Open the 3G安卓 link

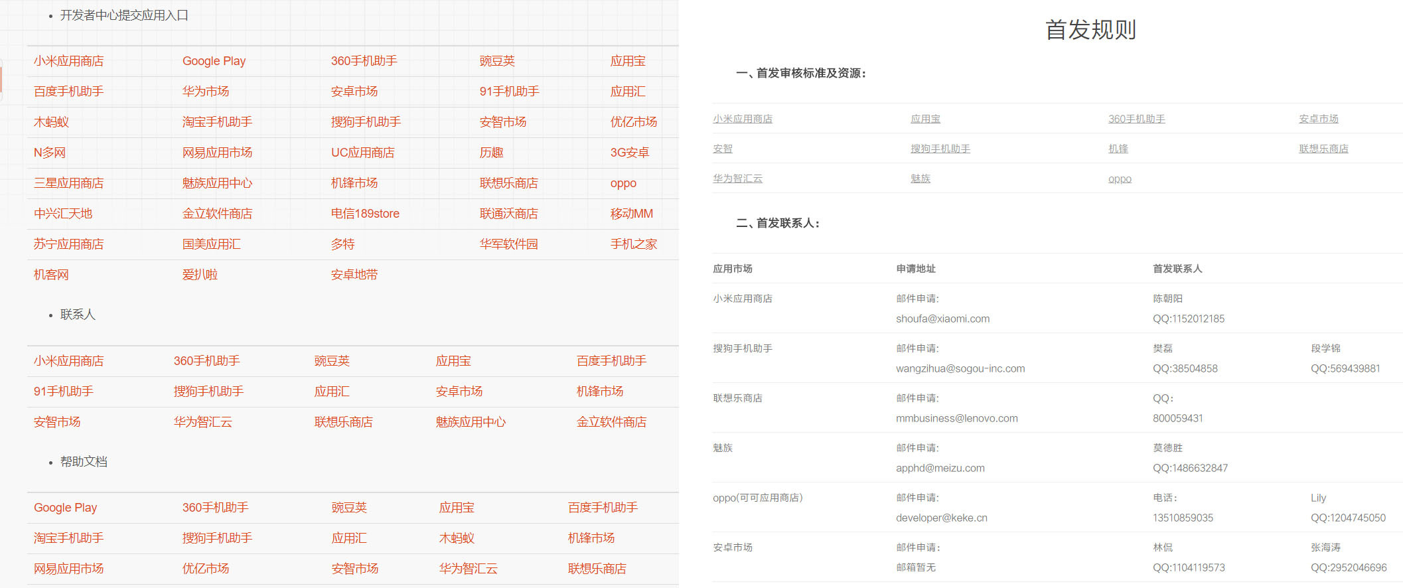(629, 153)
